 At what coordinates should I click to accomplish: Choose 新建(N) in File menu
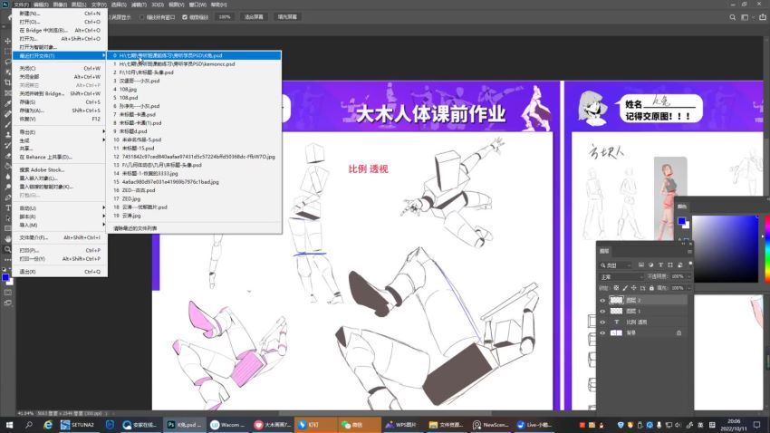60,14
